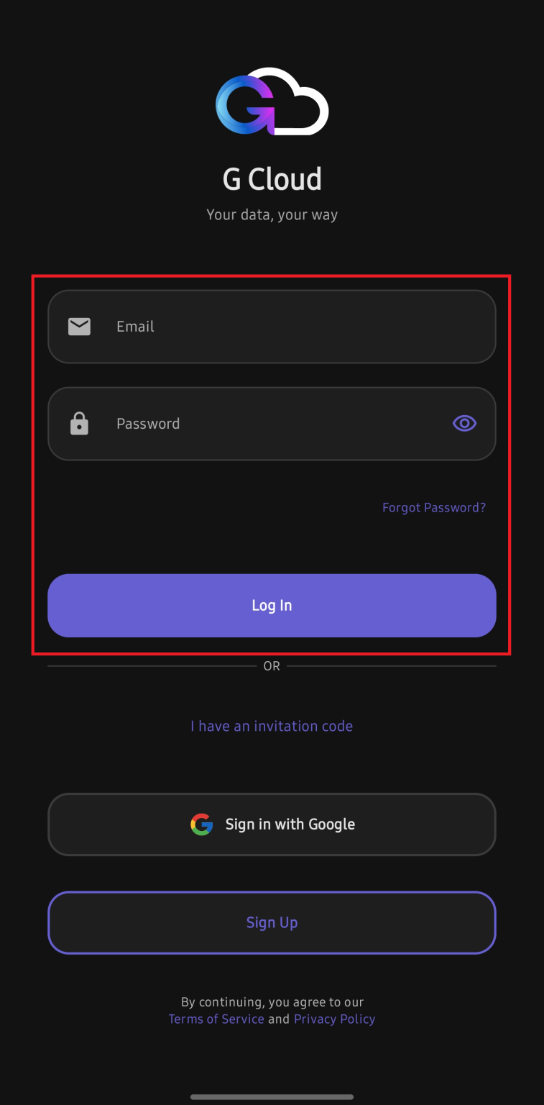Open the Terms of Service

tap(216, 1019)
